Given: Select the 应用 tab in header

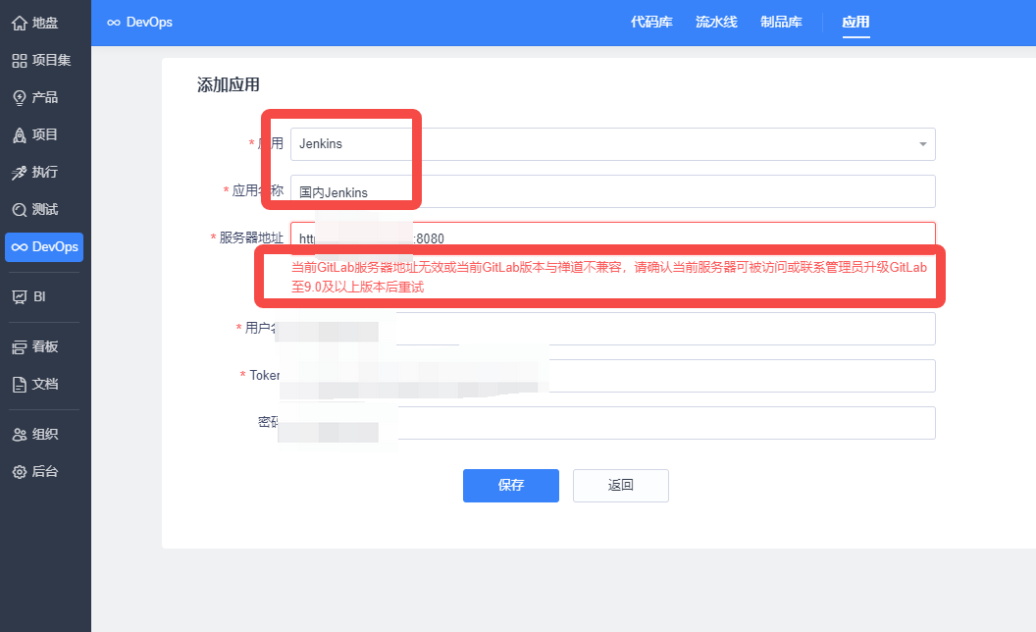Looking at the screenshot, I should [x=855, y=23].
